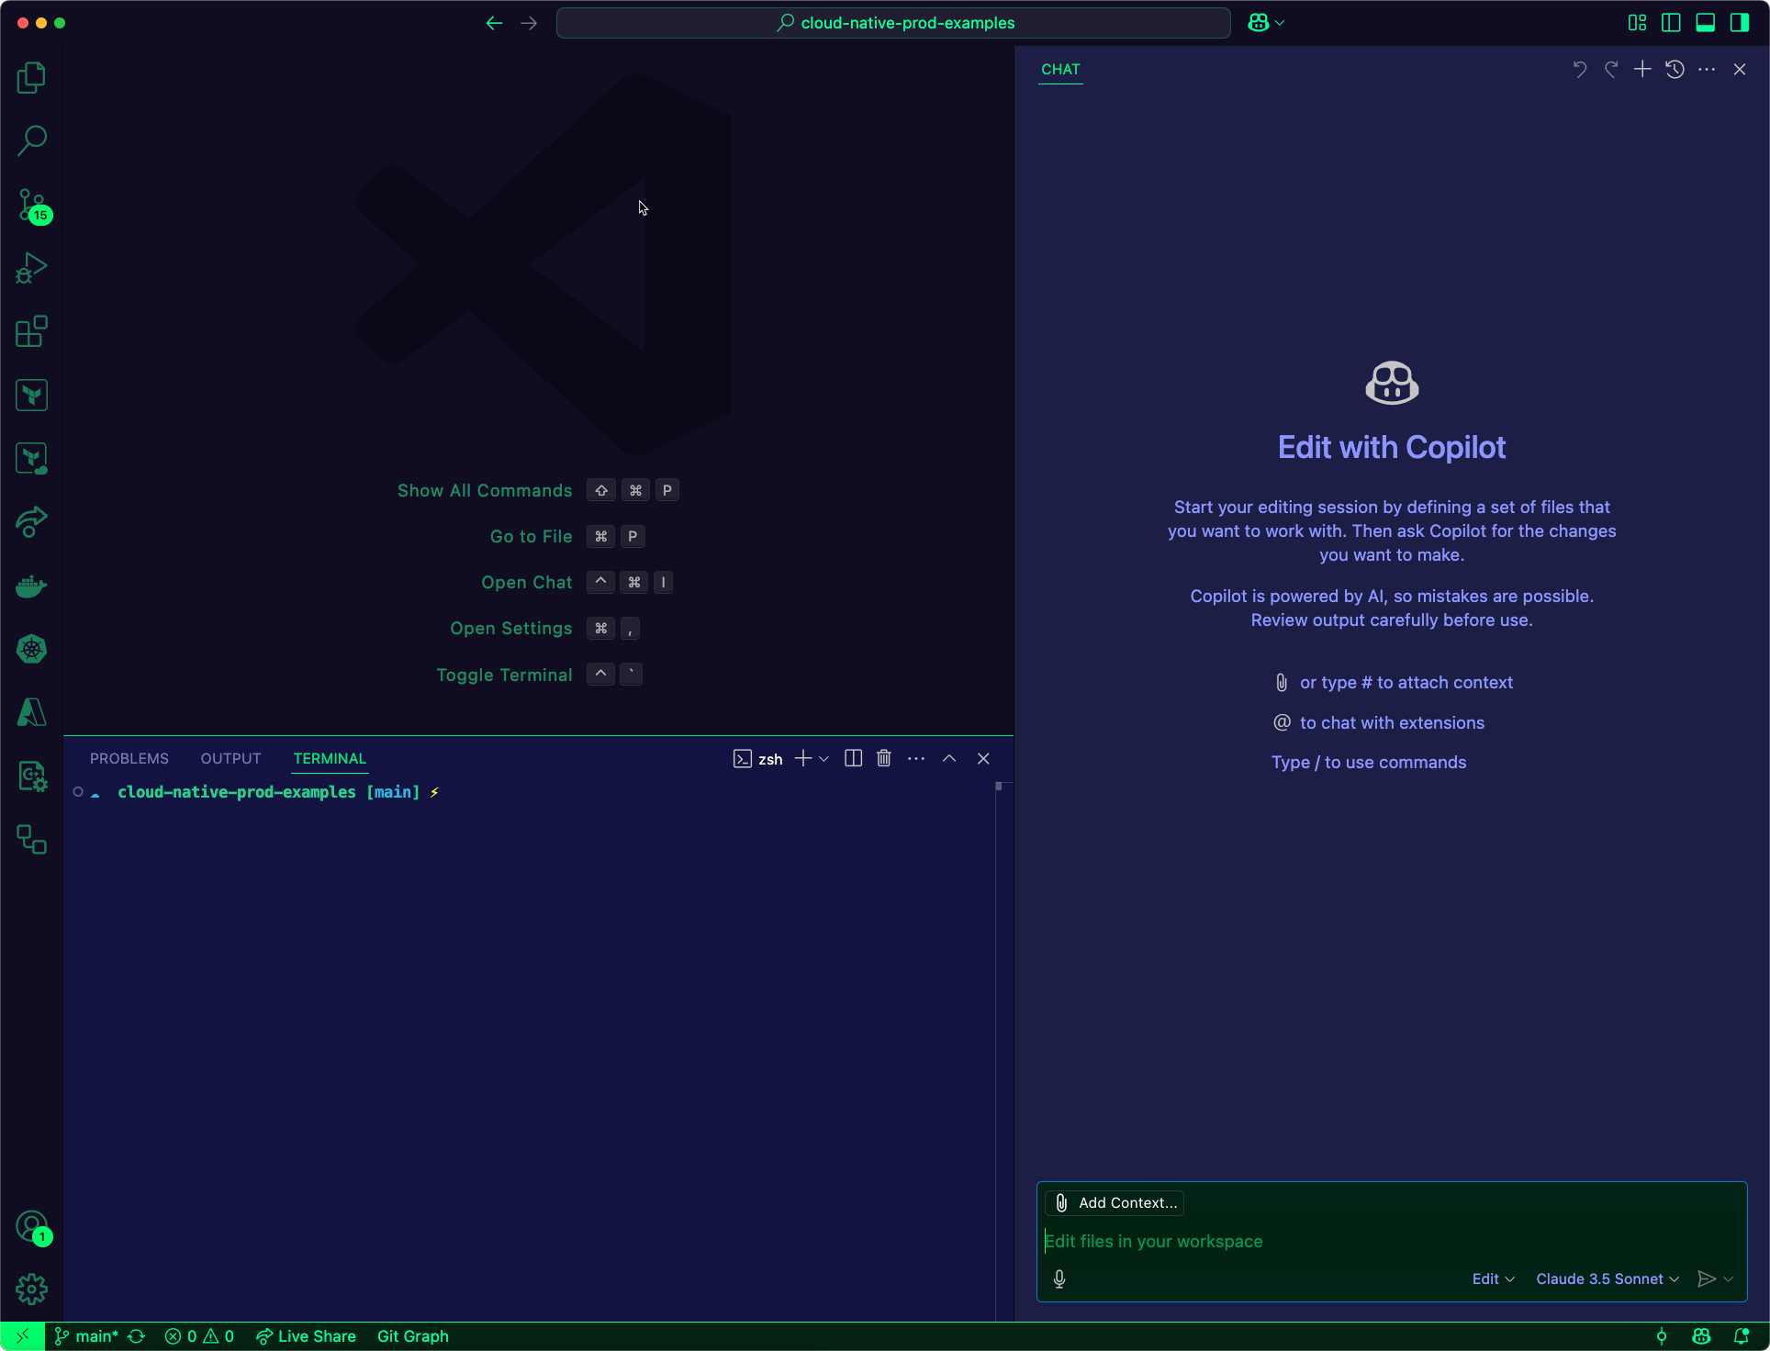The width and height of the screenshot is (1770, 1351).
Task: Open Accounts menu in activity bar
Action: pyautogui.click(x=32, y=1226)
